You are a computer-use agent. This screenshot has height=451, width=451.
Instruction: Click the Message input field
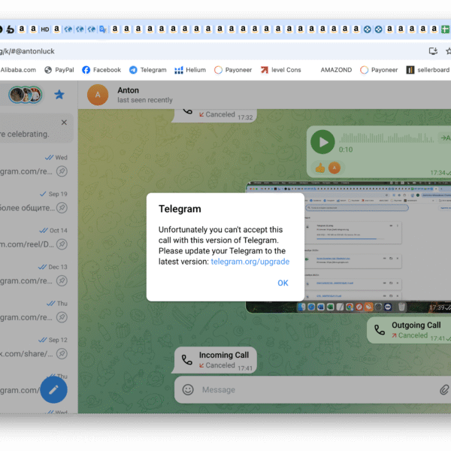(316, 389)
